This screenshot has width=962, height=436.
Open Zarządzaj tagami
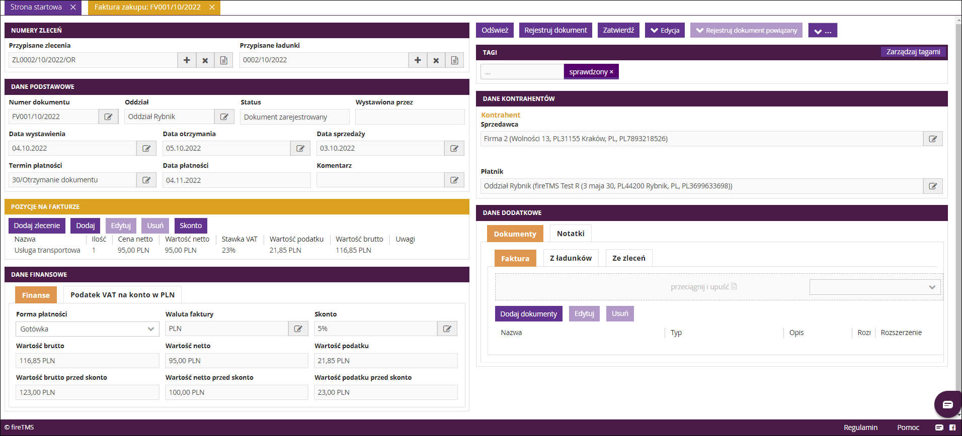click(x=913, y=52)
